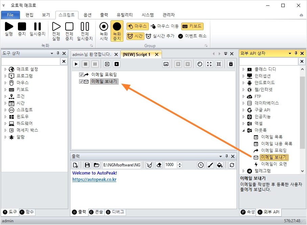Viewport: 307px width, 225px height.
Task: Click the output panel save icon
Action: coord(87,165)
